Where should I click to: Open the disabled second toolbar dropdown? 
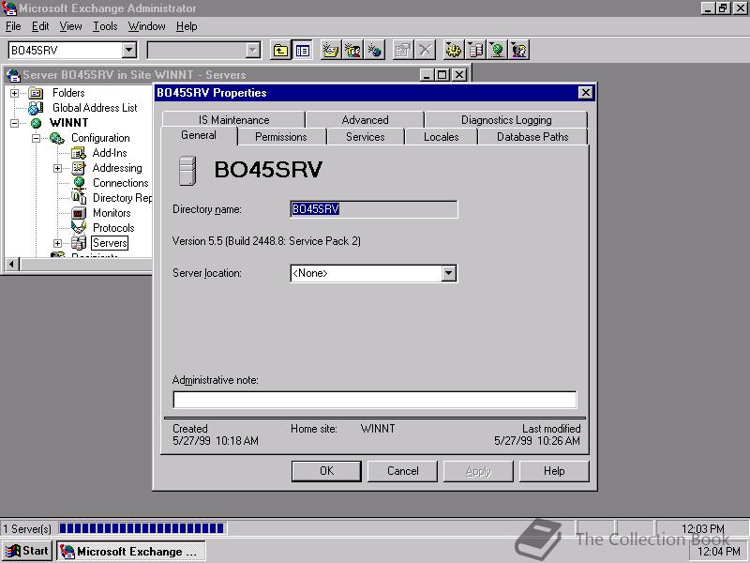click(x=253, y=50)
